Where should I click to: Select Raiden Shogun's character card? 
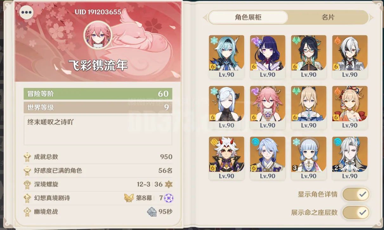point(268,57)
